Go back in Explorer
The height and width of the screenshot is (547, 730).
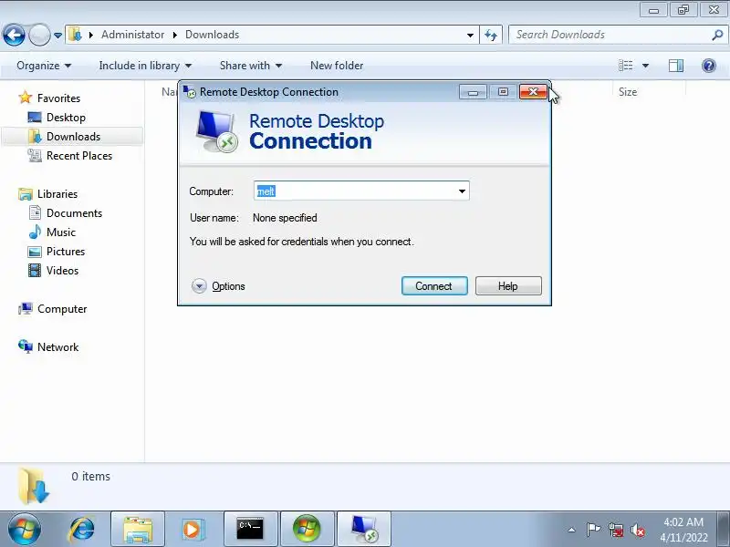pos(14,35)
